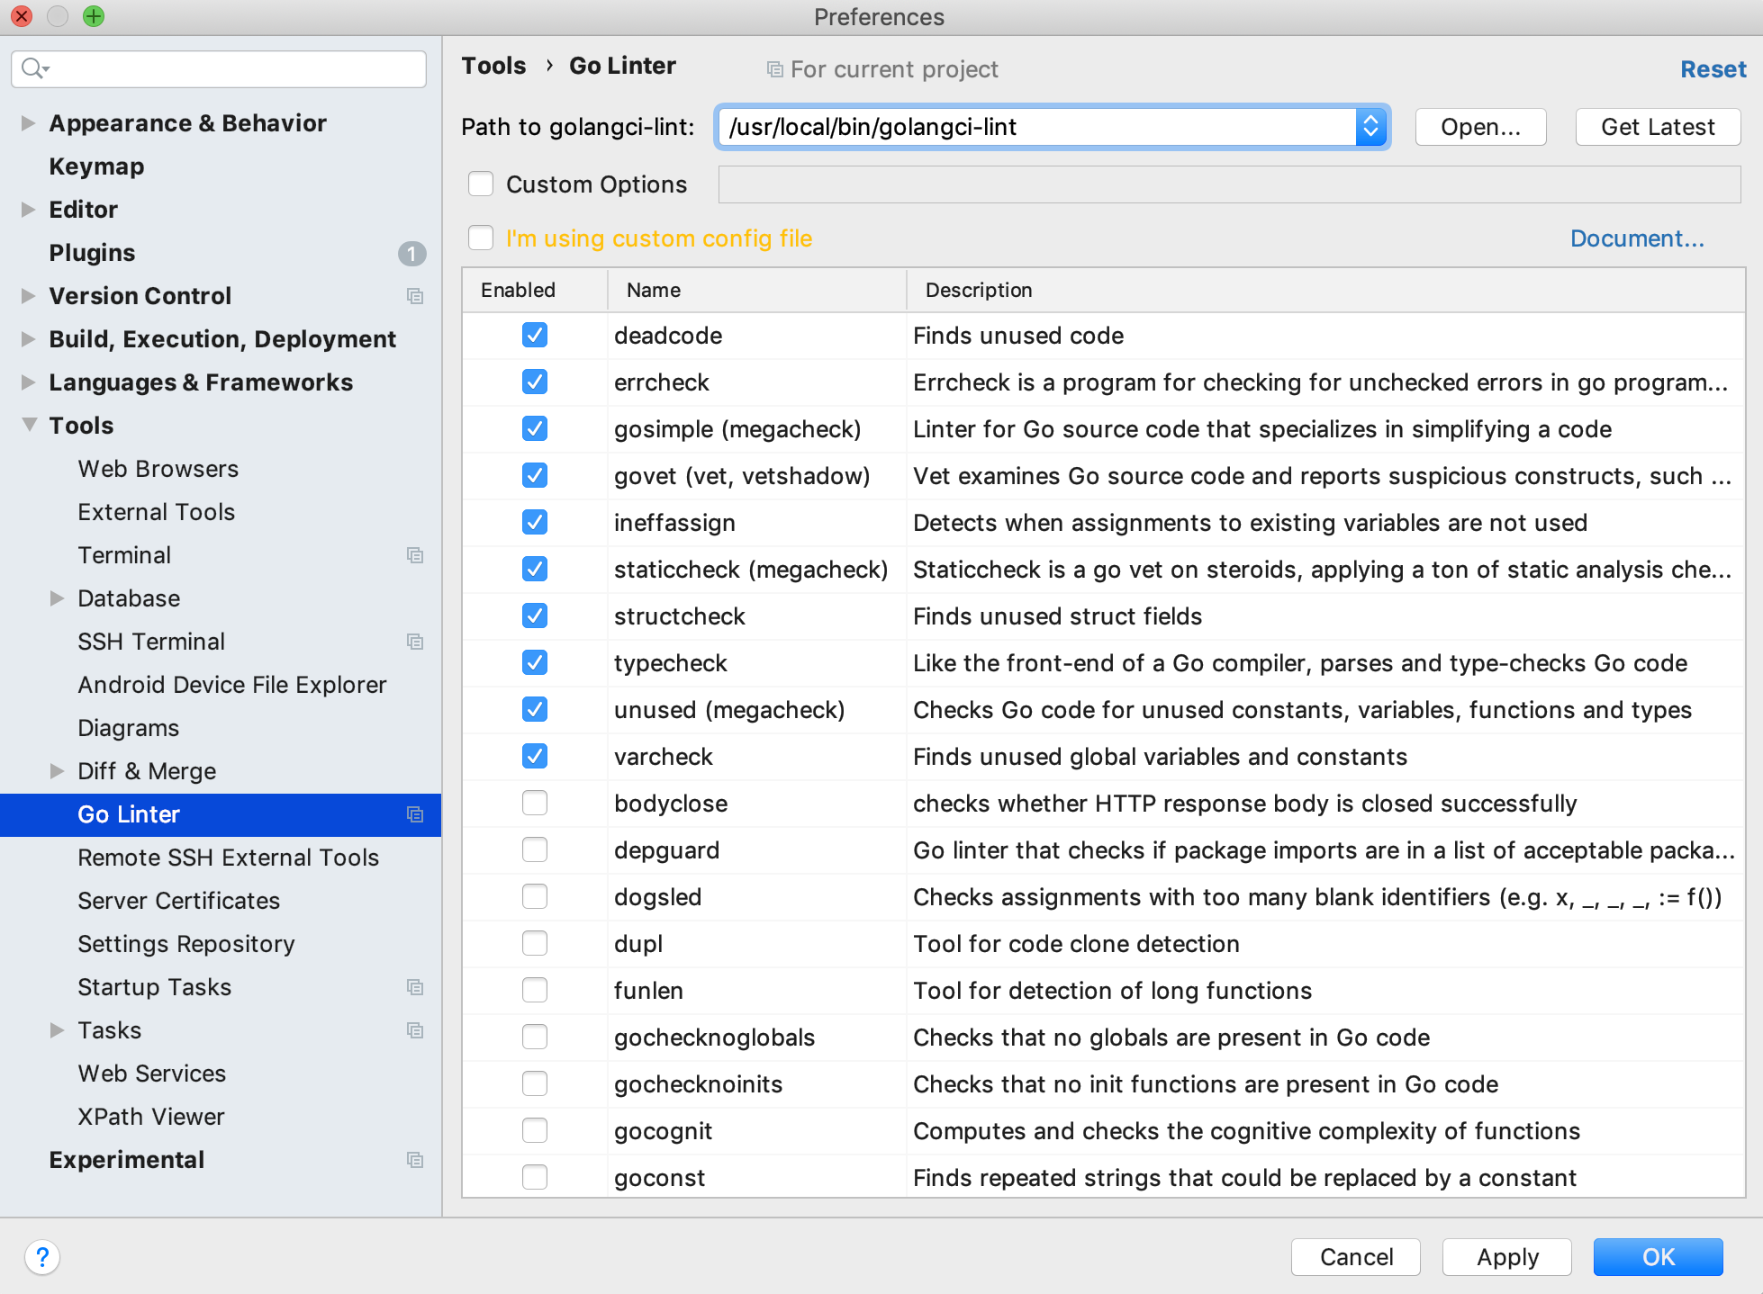Click the search magnifier icon
1763x1294 pixels.
click(33, 68)
